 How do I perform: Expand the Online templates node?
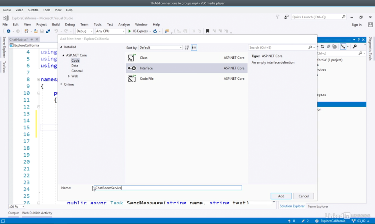61,84
